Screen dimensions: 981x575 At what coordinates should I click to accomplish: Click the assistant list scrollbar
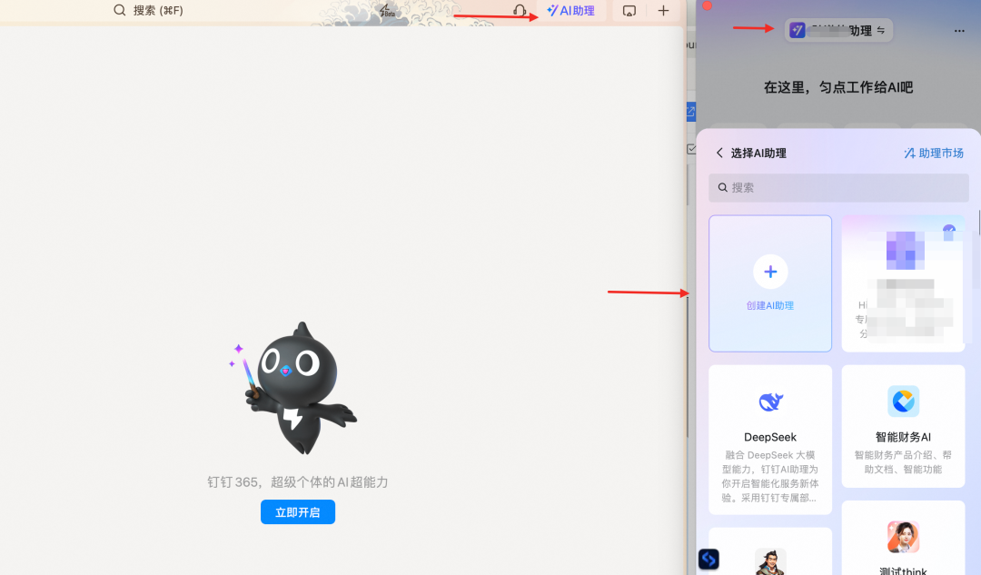point(978,223)
